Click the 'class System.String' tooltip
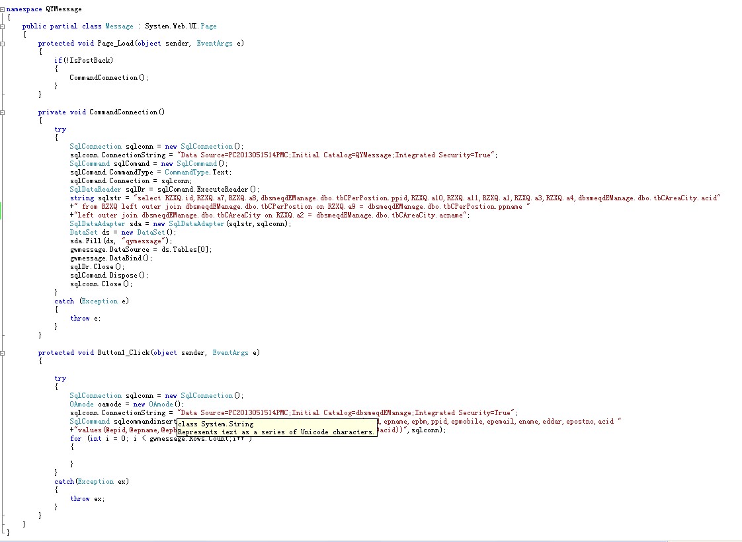742x542 pixels. pyautogui.click(x=277, y=428)
